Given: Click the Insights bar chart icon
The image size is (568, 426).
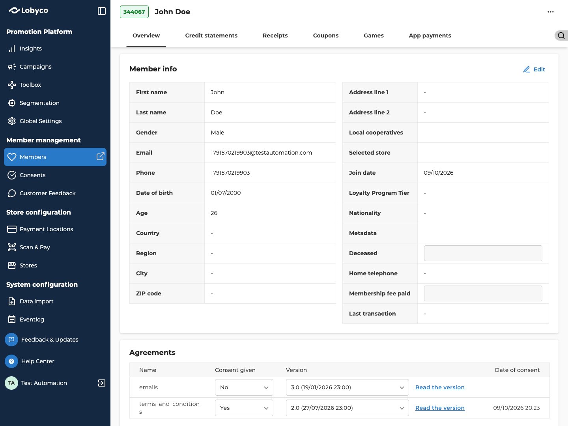Looking at the screenshot, I should [12, 49].
